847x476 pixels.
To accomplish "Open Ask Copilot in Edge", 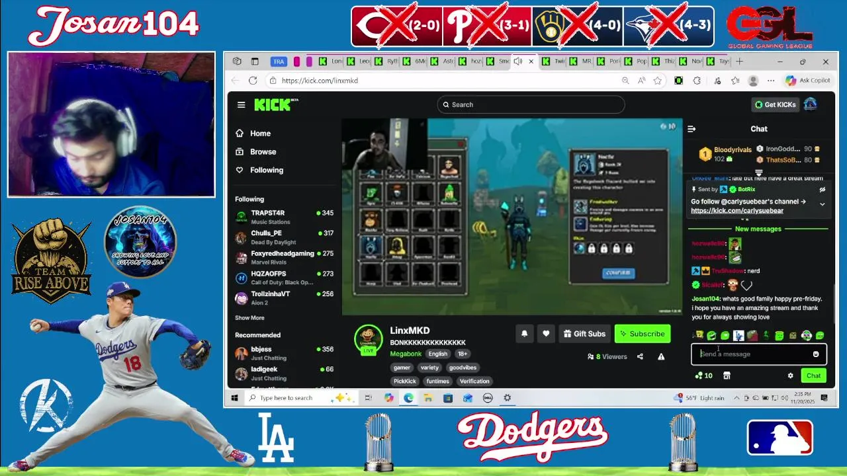I will pos(807,81).
